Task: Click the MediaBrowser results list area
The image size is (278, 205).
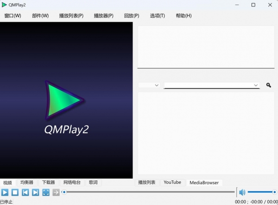Action: coord(206,133)
